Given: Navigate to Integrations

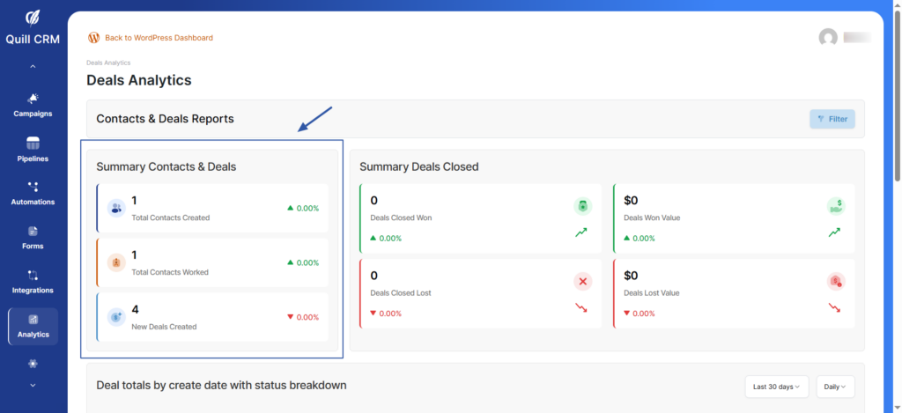Looking at the screenshot, I should point(33,282).
